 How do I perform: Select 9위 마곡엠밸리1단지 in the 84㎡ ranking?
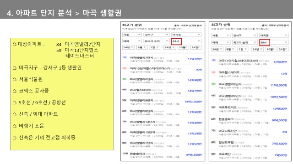(x=162, y=144)
